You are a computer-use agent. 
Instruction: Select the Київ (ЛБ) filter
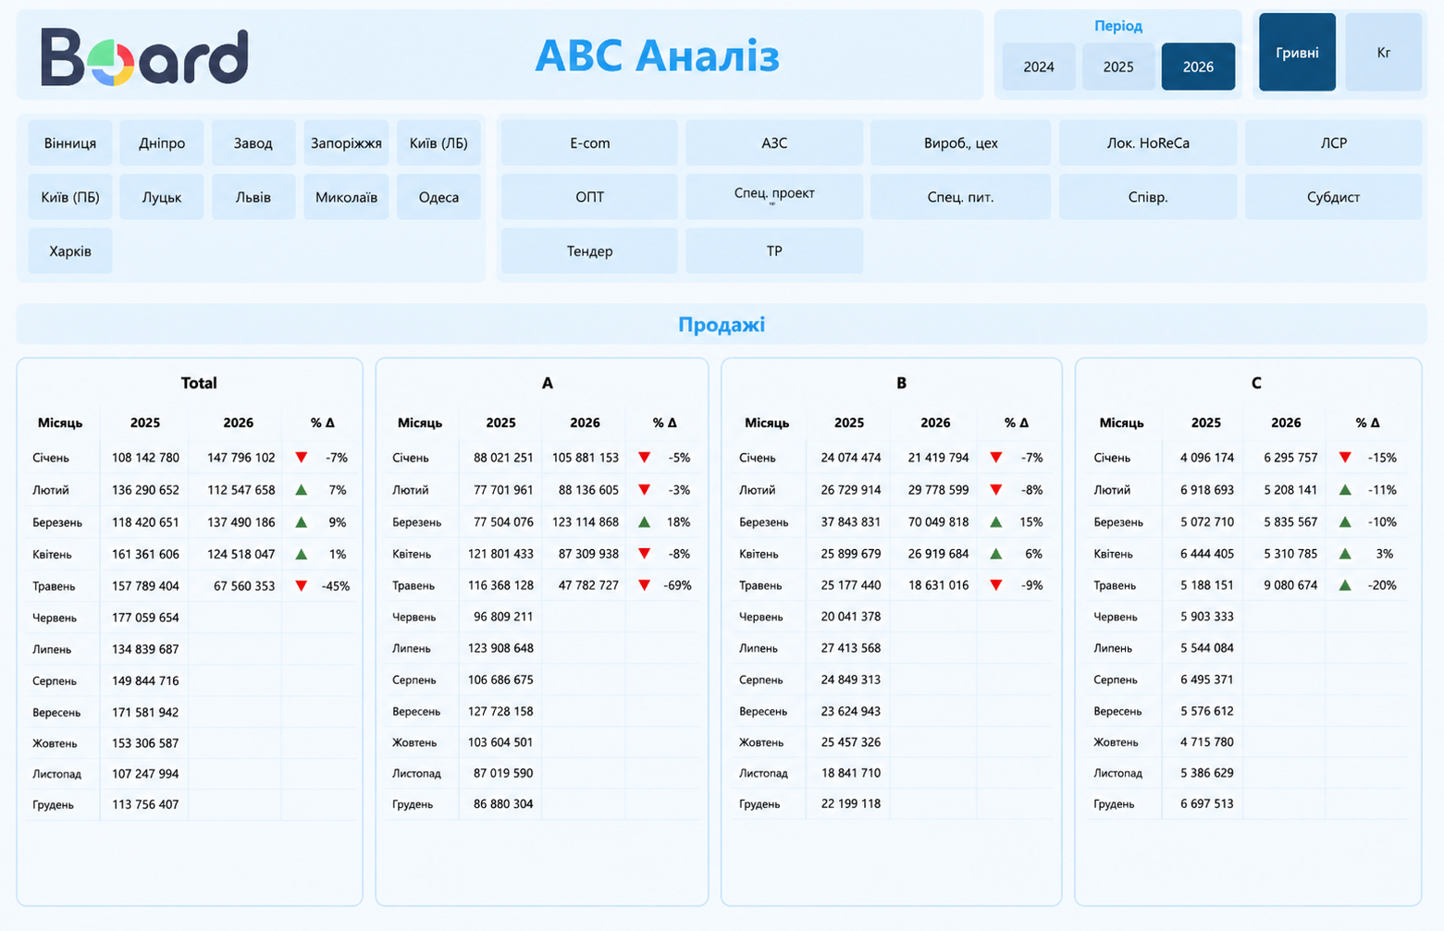coord(438,143)
